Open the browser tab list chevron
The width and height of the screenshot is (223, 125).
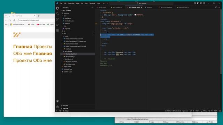[x=6, y=16]
